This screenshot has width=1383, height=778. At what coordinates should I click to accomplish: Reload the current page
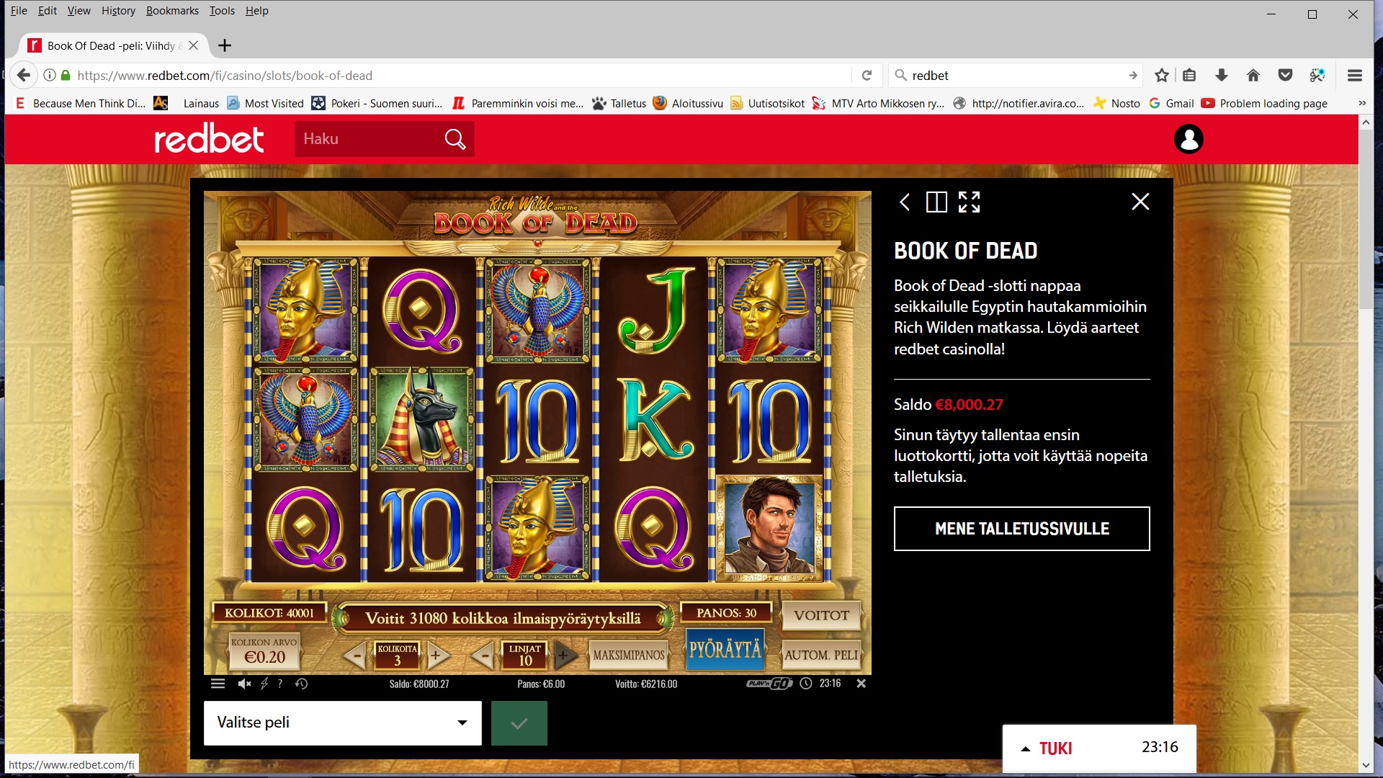coord(867,75)
